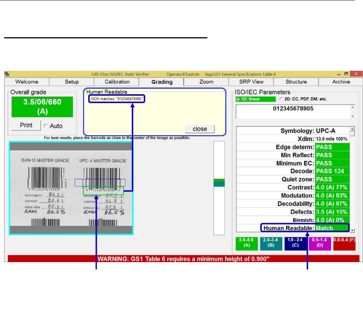Restore down the verifier window
This screenshot has height=312, width=363.
point(346,74)
